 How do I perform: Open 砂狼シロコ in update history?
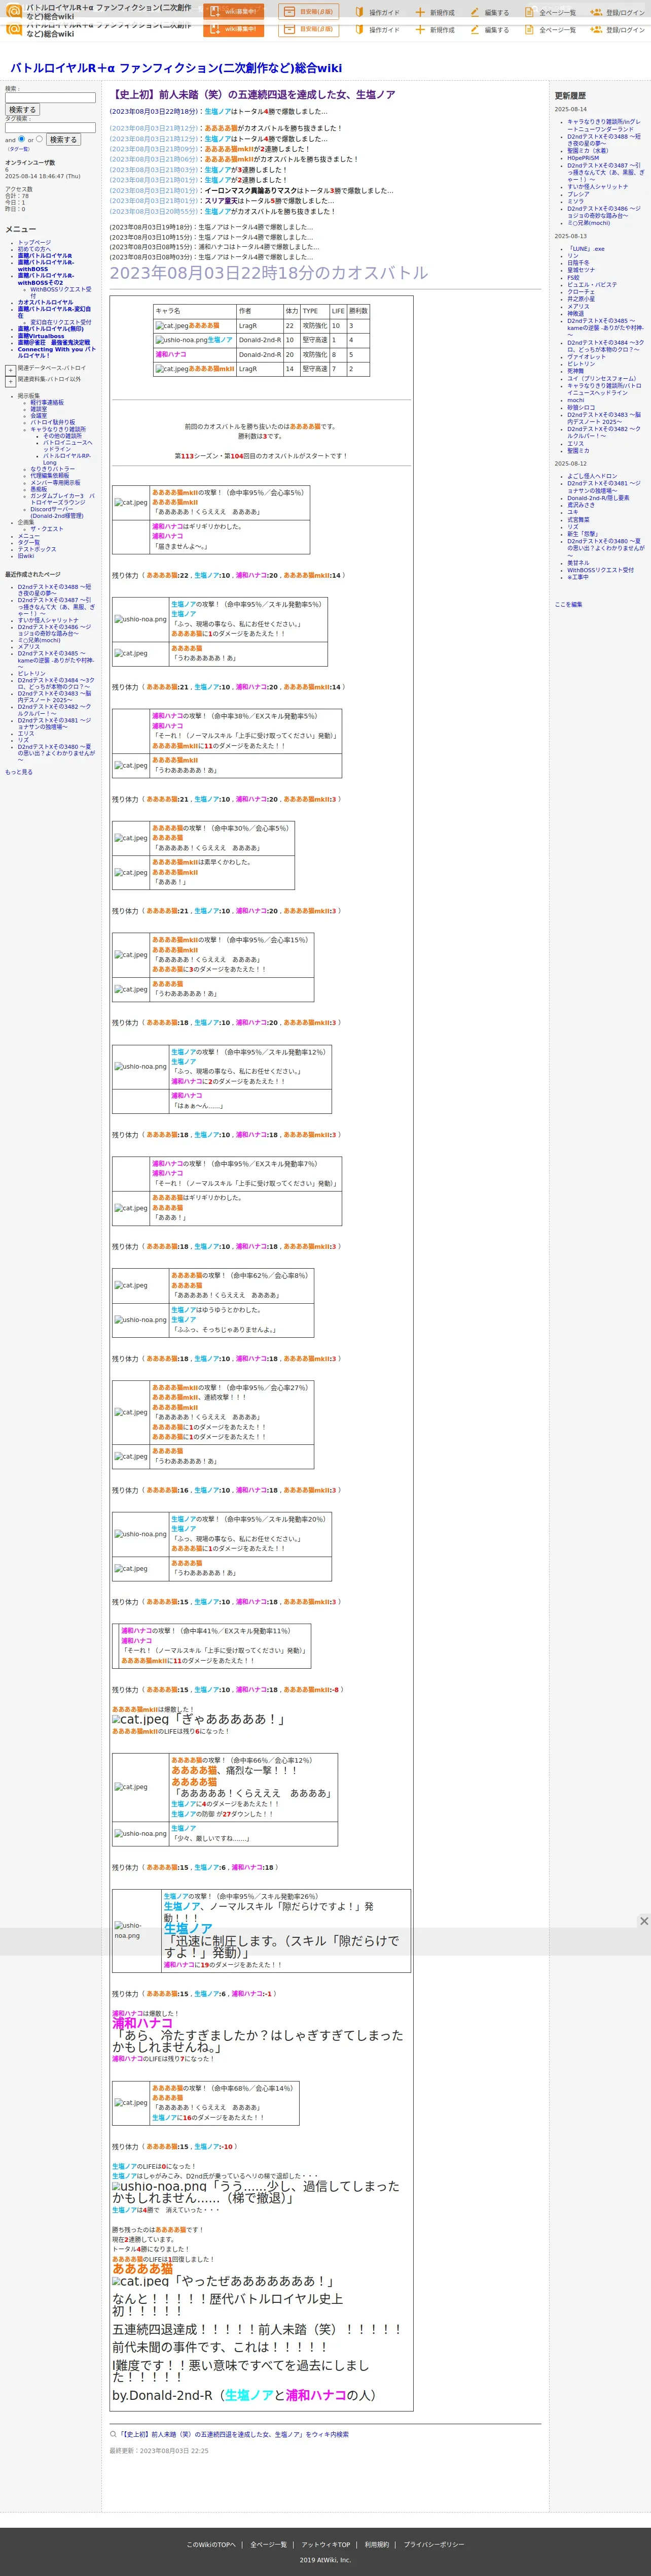(x=581, y=408)
